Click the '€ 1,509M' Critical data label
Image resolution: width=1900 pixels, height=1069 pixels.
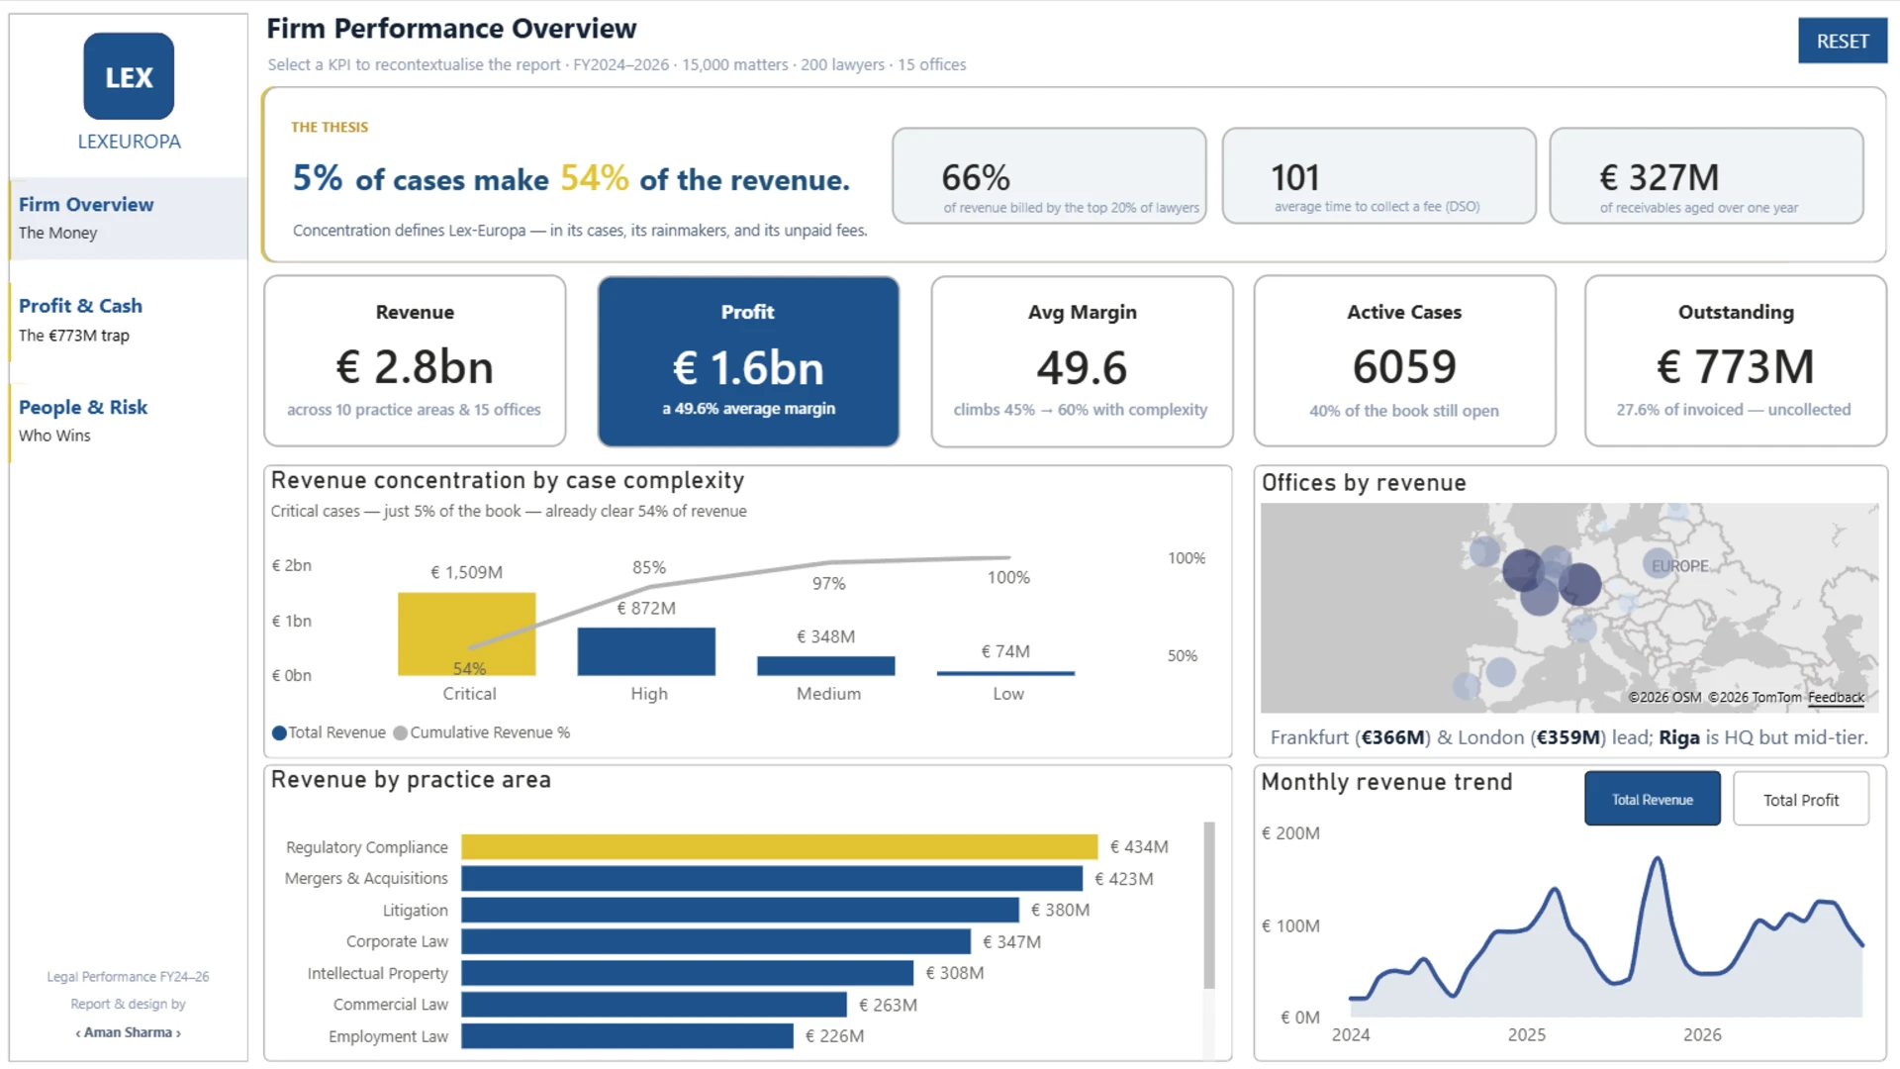pyautogui.click(x=466, y=572)
